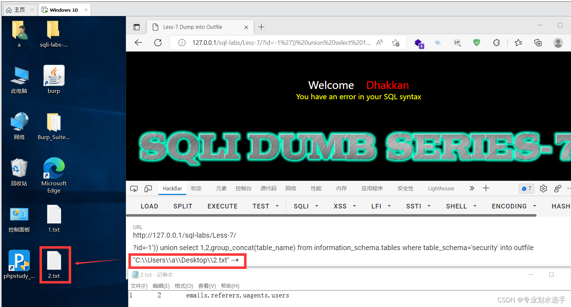The image size is (571, 307).
Task: Expand the HackBar XSS dropdown
Action: point(345,206)
